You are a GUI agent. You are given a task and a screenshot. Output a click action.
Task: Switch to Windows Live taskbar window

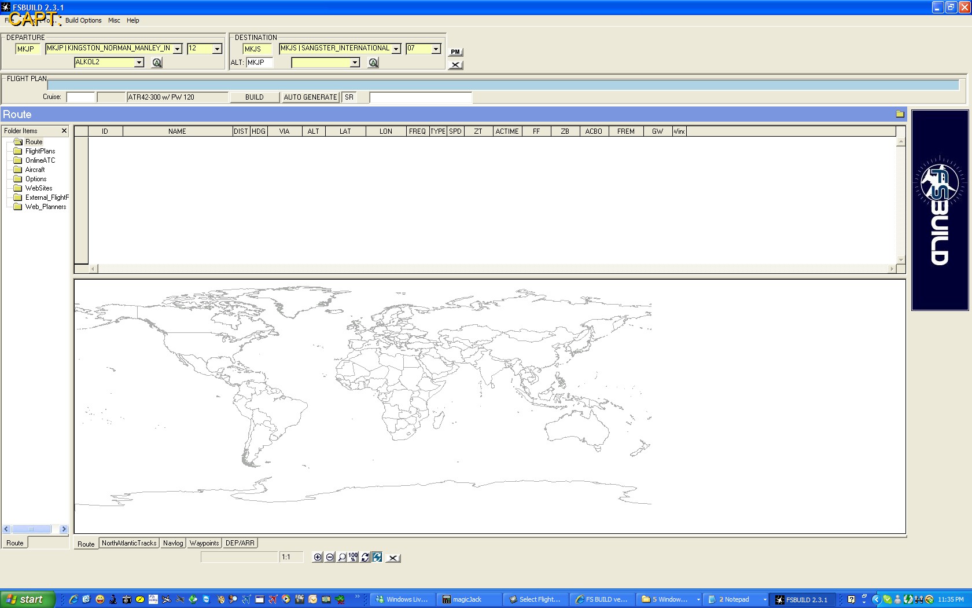403,599
